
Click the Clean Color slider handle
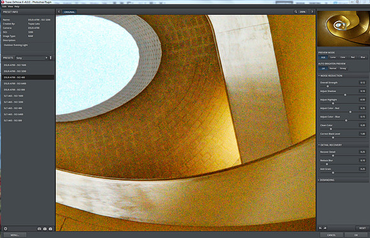click(331, 129)
